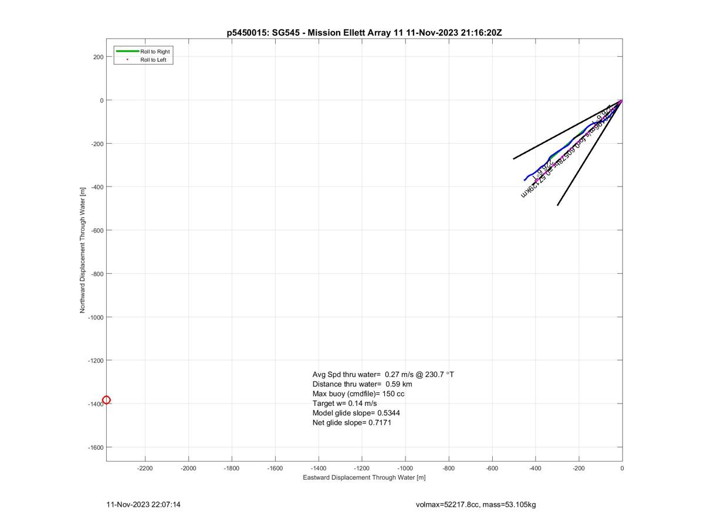The height and width of the screenshot is (519, 704).
Task: Click the y-axis tick label -1600
Action: pyautogui.click(x=96, y=447)
